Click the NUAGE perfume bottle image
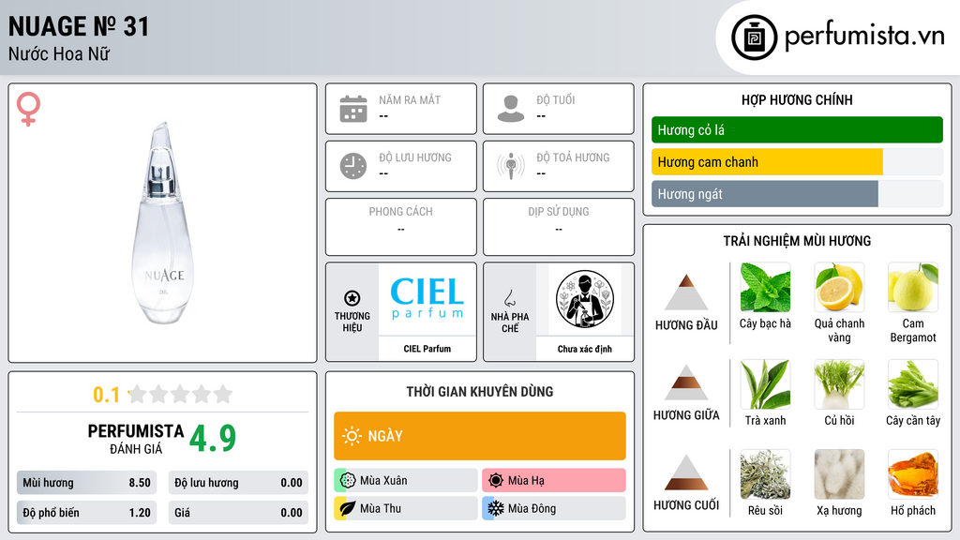The width and height of the screenshot is (960, 540). pos(163,223)
